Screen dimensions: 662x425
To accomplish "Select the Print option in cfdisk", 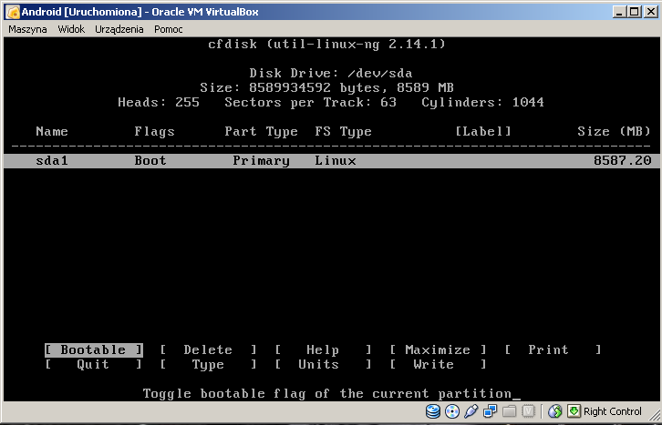I will (553, 349).
